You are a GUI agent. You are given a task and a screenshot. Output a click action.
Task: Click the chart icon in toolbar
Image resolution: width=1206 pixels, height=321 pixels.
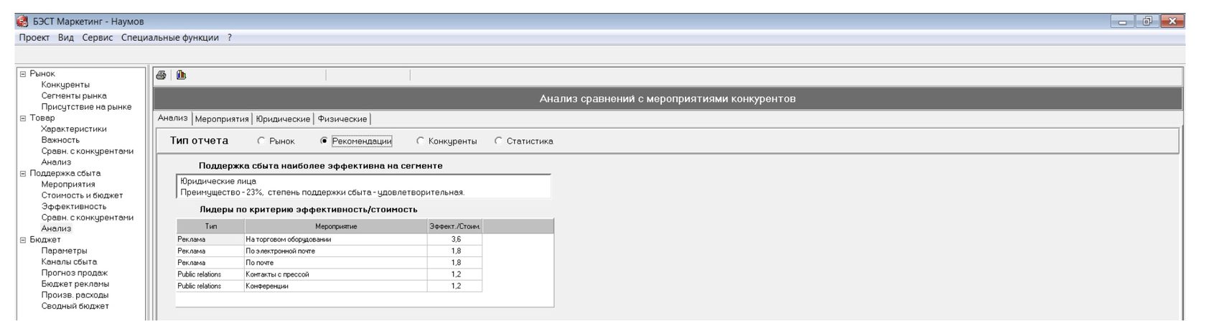[x=181, y=75]
